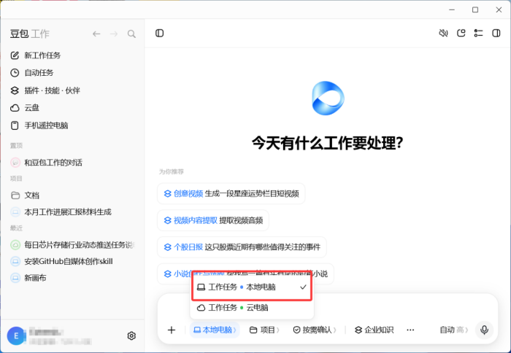Choose 工作任务 云电脑 option
The width and height of the screenshot is (511, 353).
[x=252, y=307]
